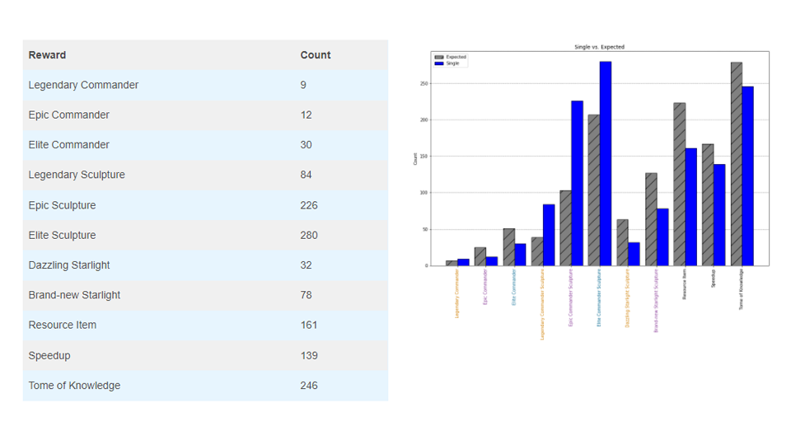Click the count value 226
This screenshot has width=791, height=445.
309,205
